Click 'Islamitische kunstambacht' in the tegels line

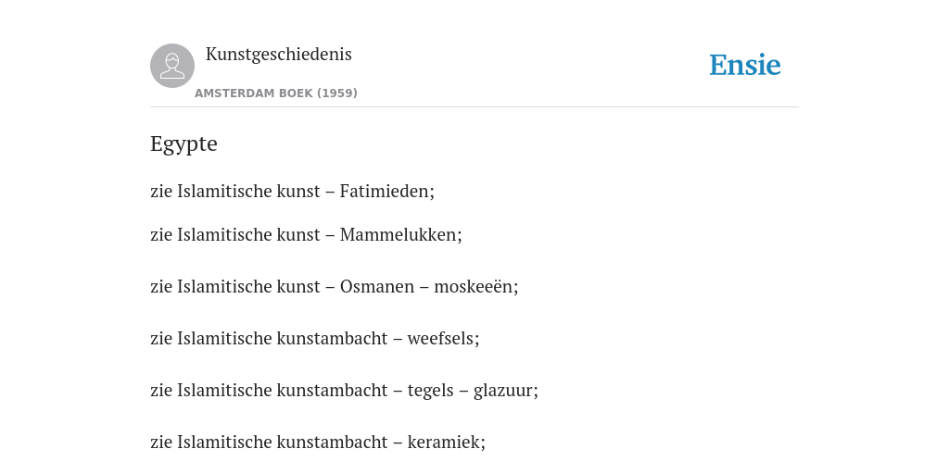point(283,391)
